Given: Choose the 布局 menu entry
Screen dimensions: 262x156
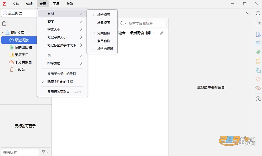Looking at the screenshot, I should [x=62, y=13].
